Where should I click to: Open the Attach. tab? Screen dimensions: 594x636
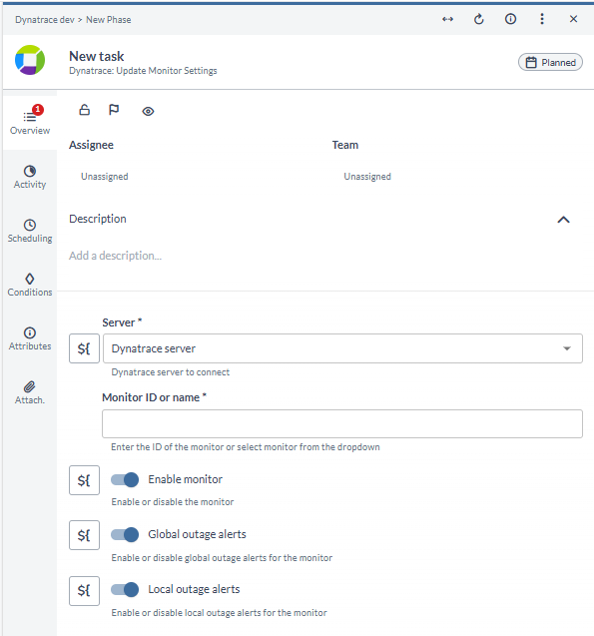(x=30, y=392)
